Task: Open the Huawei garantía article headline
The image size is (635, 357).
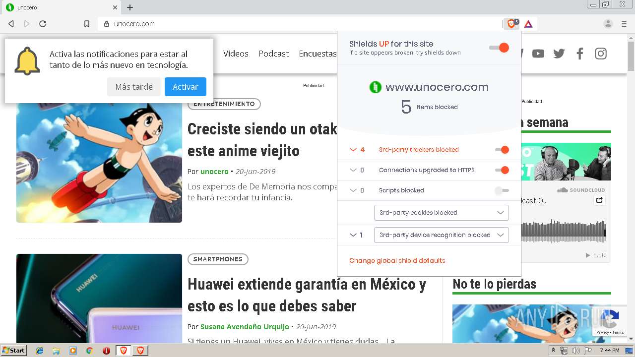Action: point(307,295)
